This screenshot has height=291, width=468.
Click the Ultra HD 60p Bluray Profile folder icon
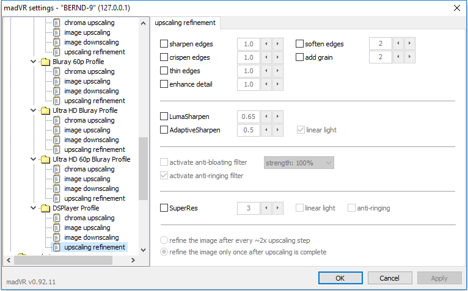pos(45,159)
